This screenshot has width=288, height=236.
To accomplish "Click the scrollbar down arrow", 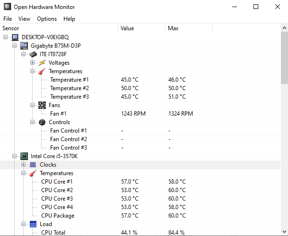I will coord(284,231).
